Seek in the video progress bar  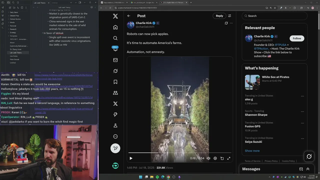point(180,152)
